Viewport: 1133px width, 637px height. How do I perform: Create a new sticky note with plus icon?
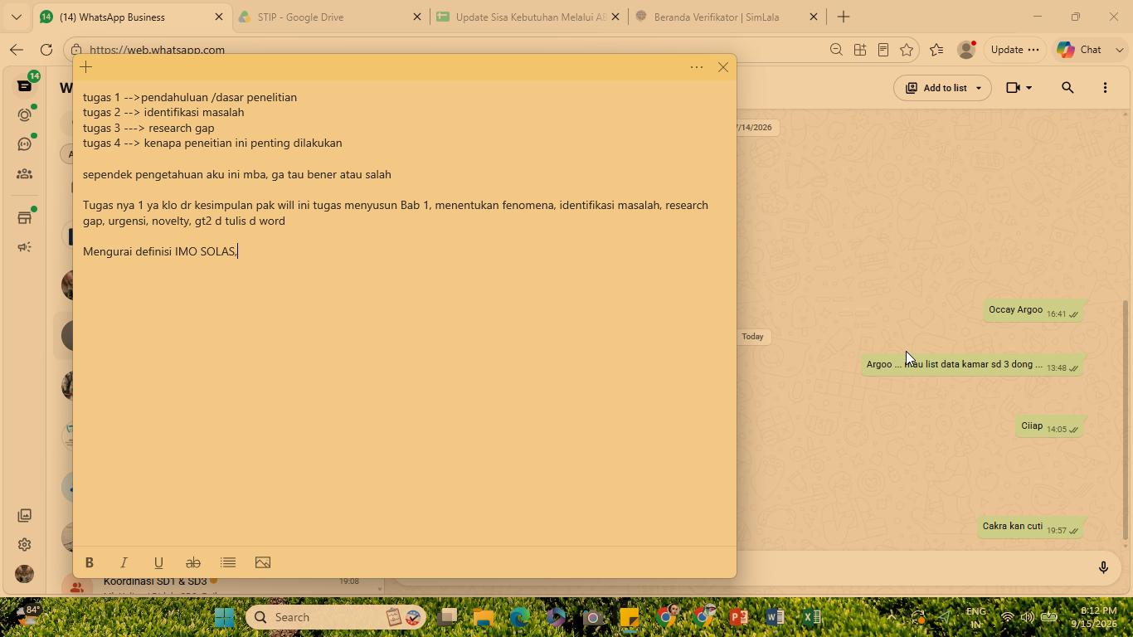86,67
